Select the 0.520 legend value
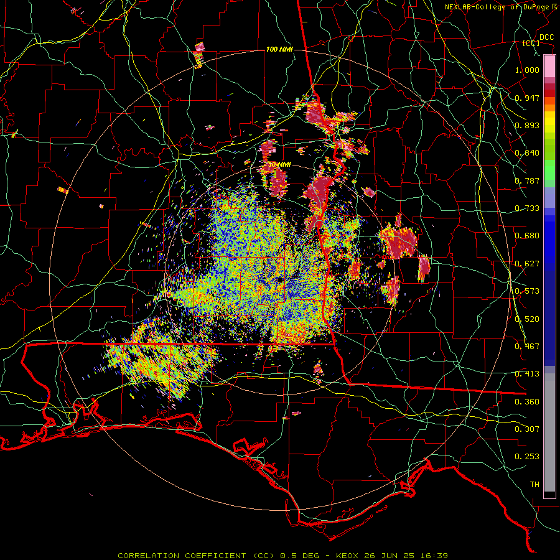560x560 pixels. click(527, 319)
